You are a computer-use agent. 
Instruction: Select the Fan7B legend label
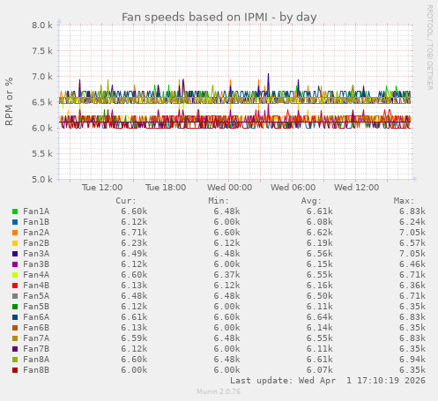coord(36,349)
